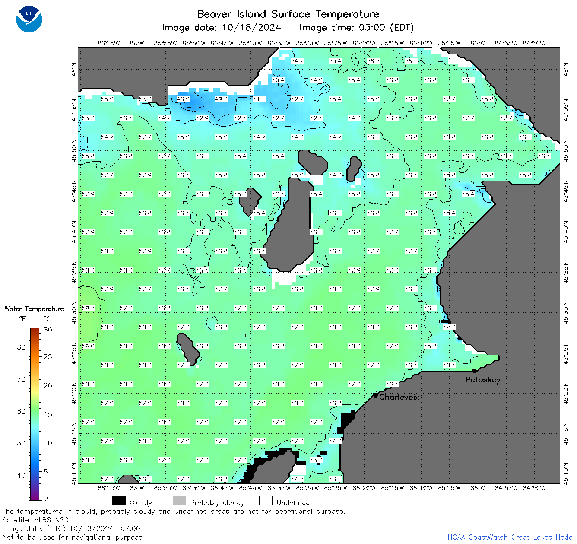Click the °C unit label on the scale

(47, 319)
